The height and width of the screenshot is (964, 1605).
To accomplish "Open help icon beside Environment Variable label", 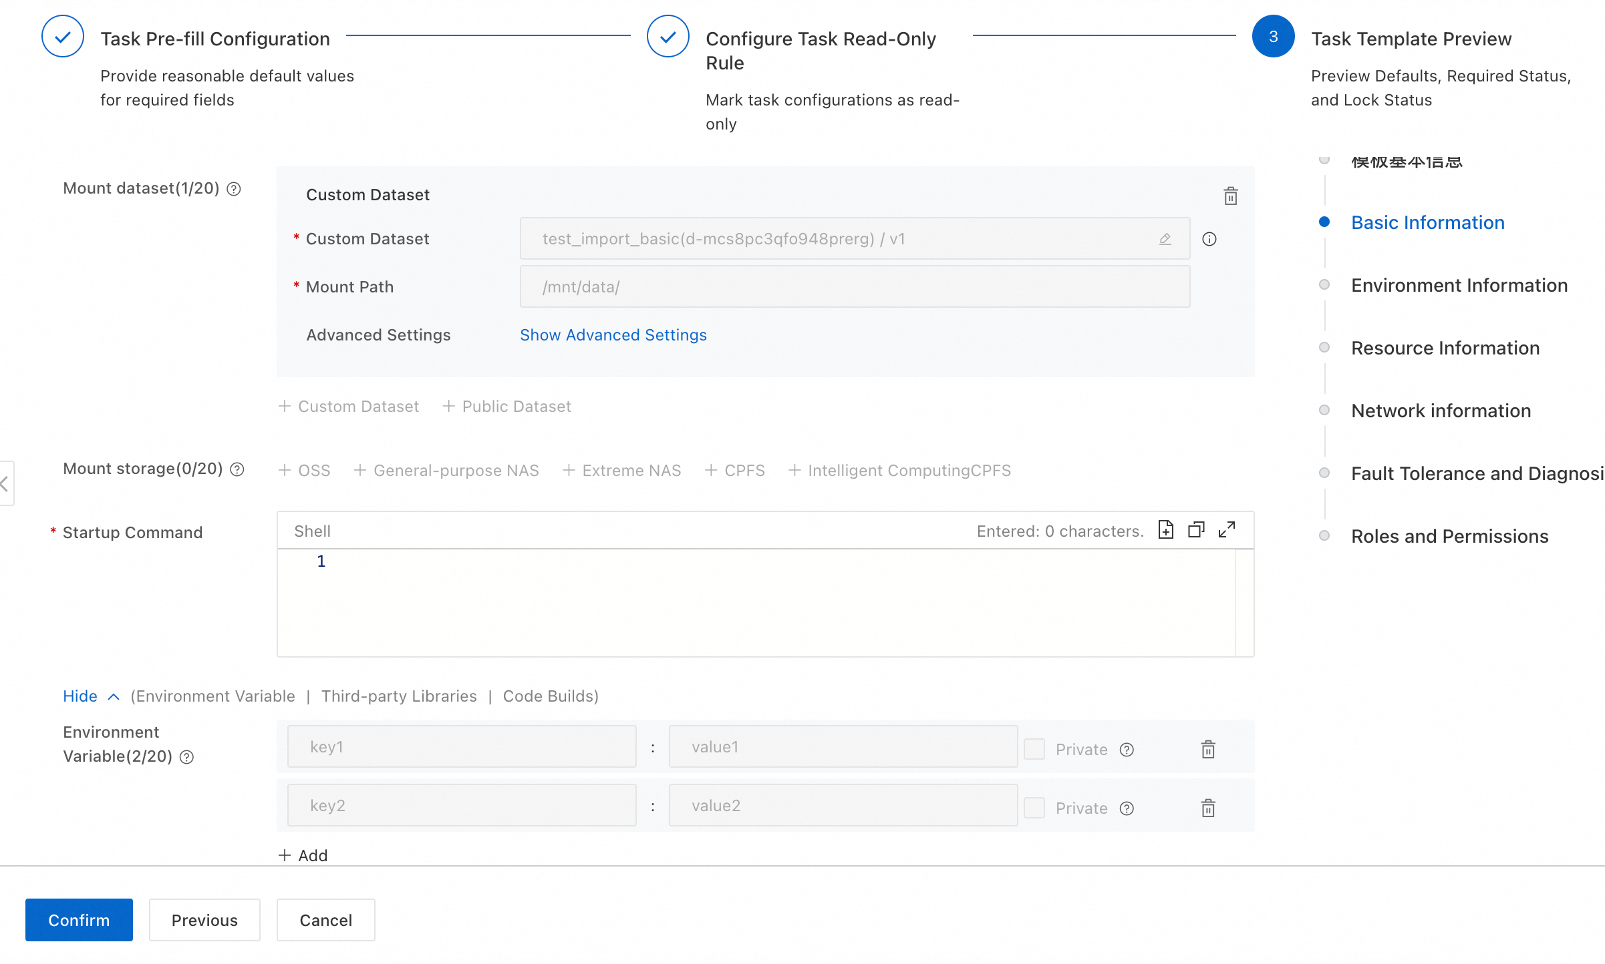I will 187,757.
